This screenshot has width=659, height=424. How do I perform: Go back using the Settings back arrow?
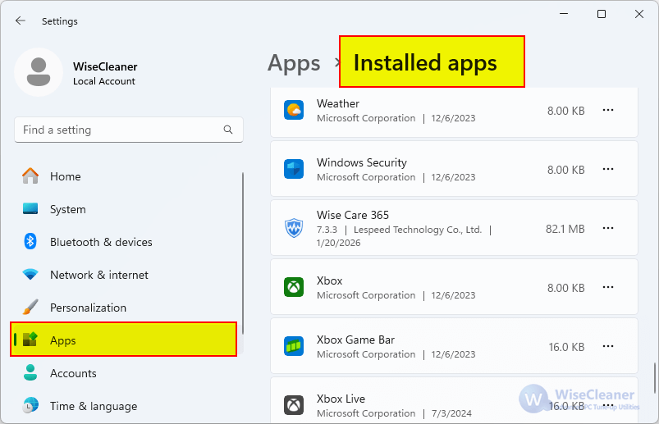coord(21,21)
